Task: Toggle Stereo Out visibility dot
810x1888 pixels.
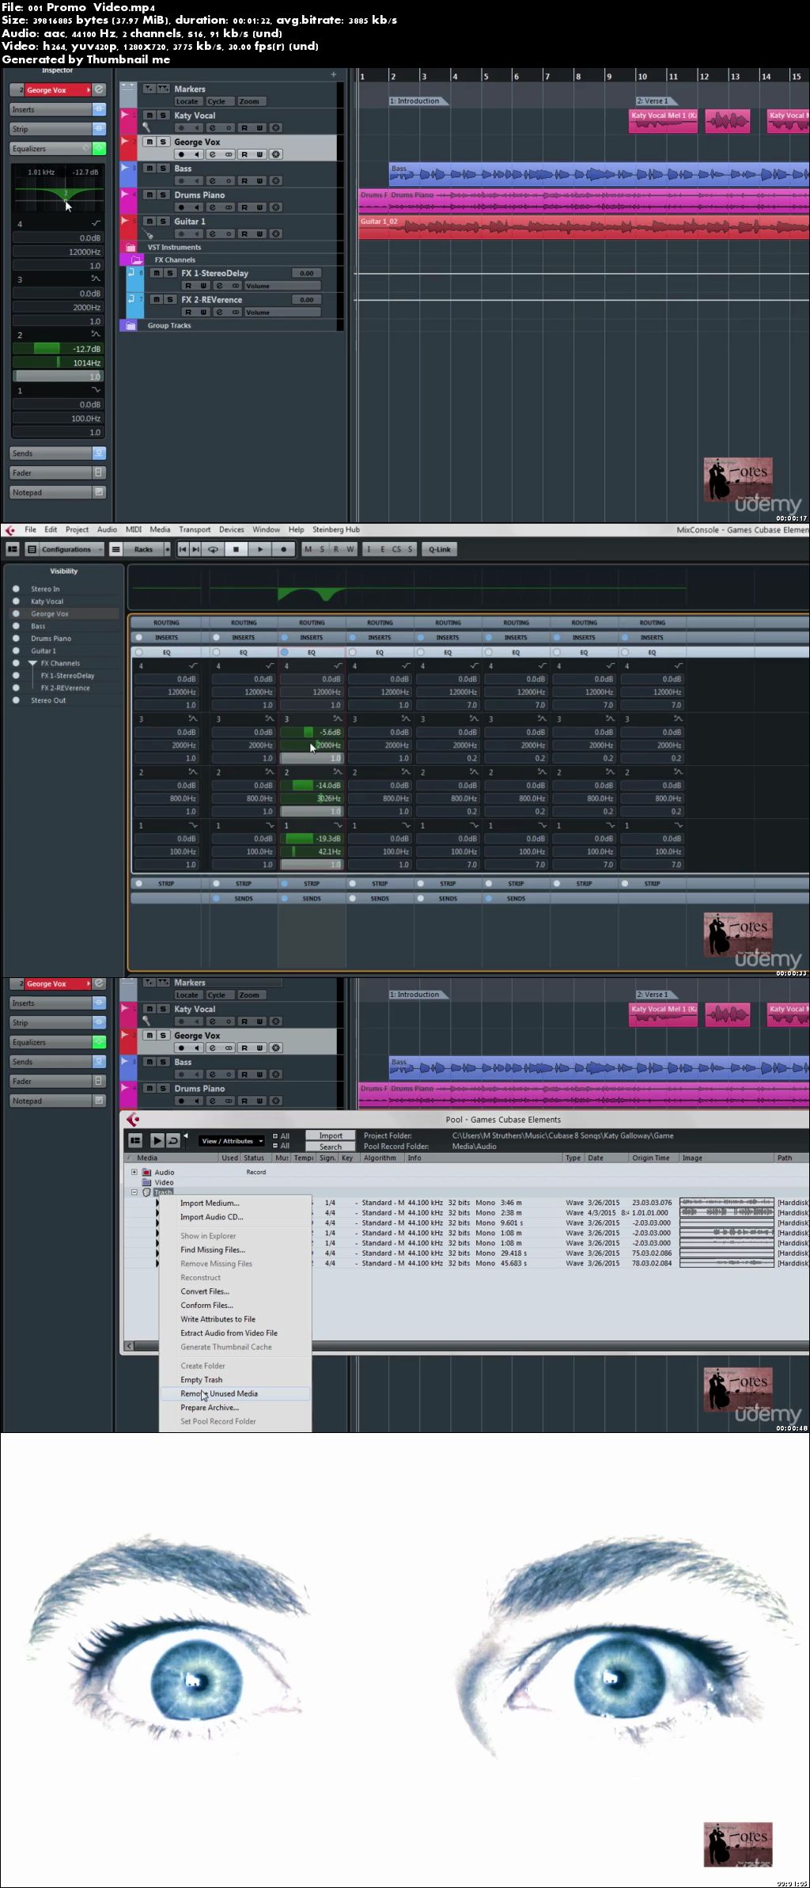Action: [16, 700]
